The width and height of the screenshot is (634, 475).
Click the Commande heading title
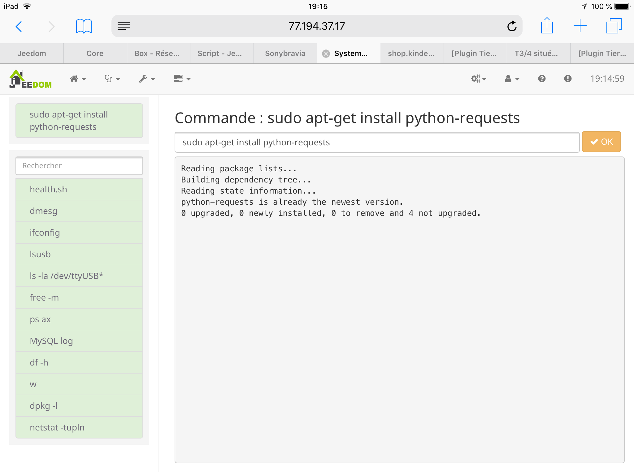tap(347, 118)
